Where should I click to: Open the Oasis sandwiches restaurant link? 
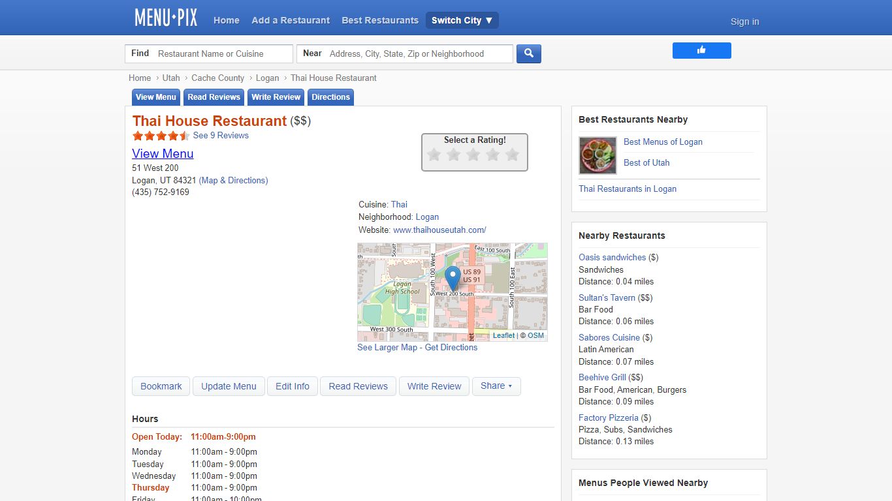pyautogui.click(x=612, y=257)
